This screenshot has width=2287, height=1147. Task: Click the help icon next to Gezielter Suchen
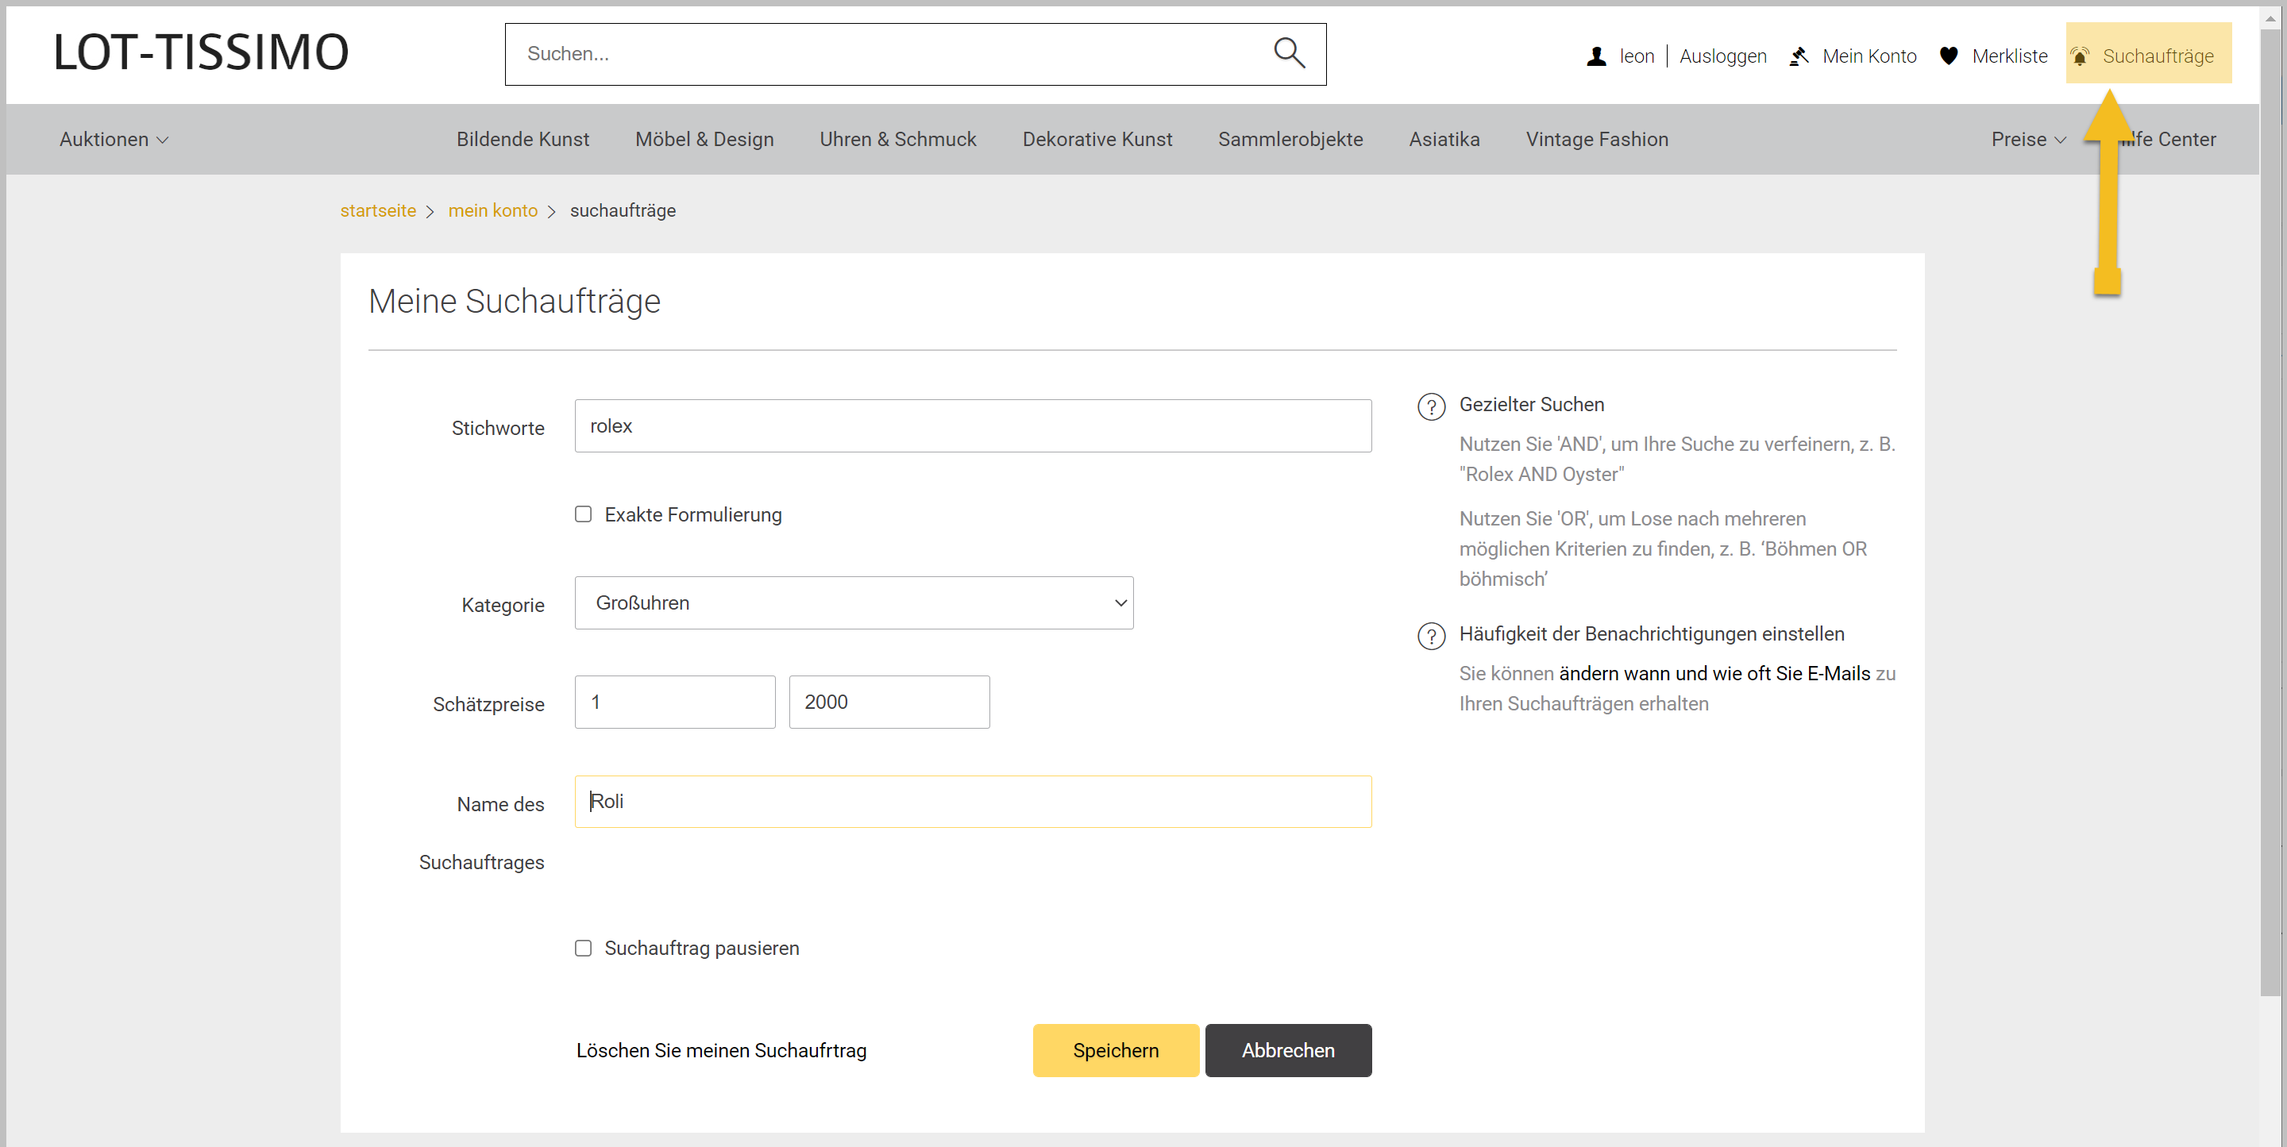click(1431, 406)
